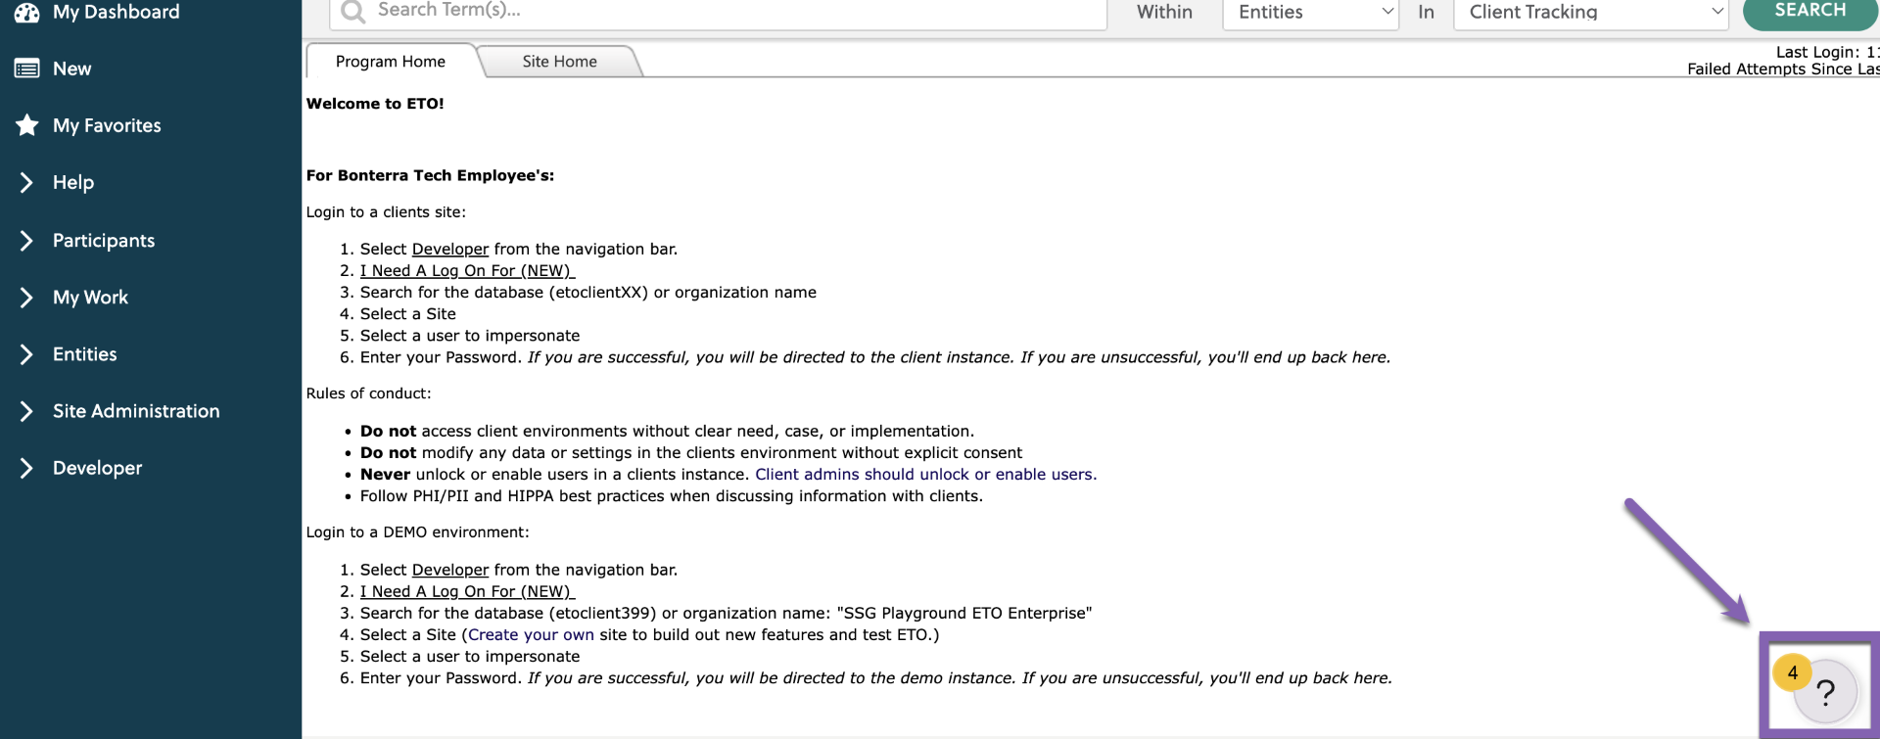Open the Entities sidebar menu
The image size is (1880, 739).
[x=84, y=353]
